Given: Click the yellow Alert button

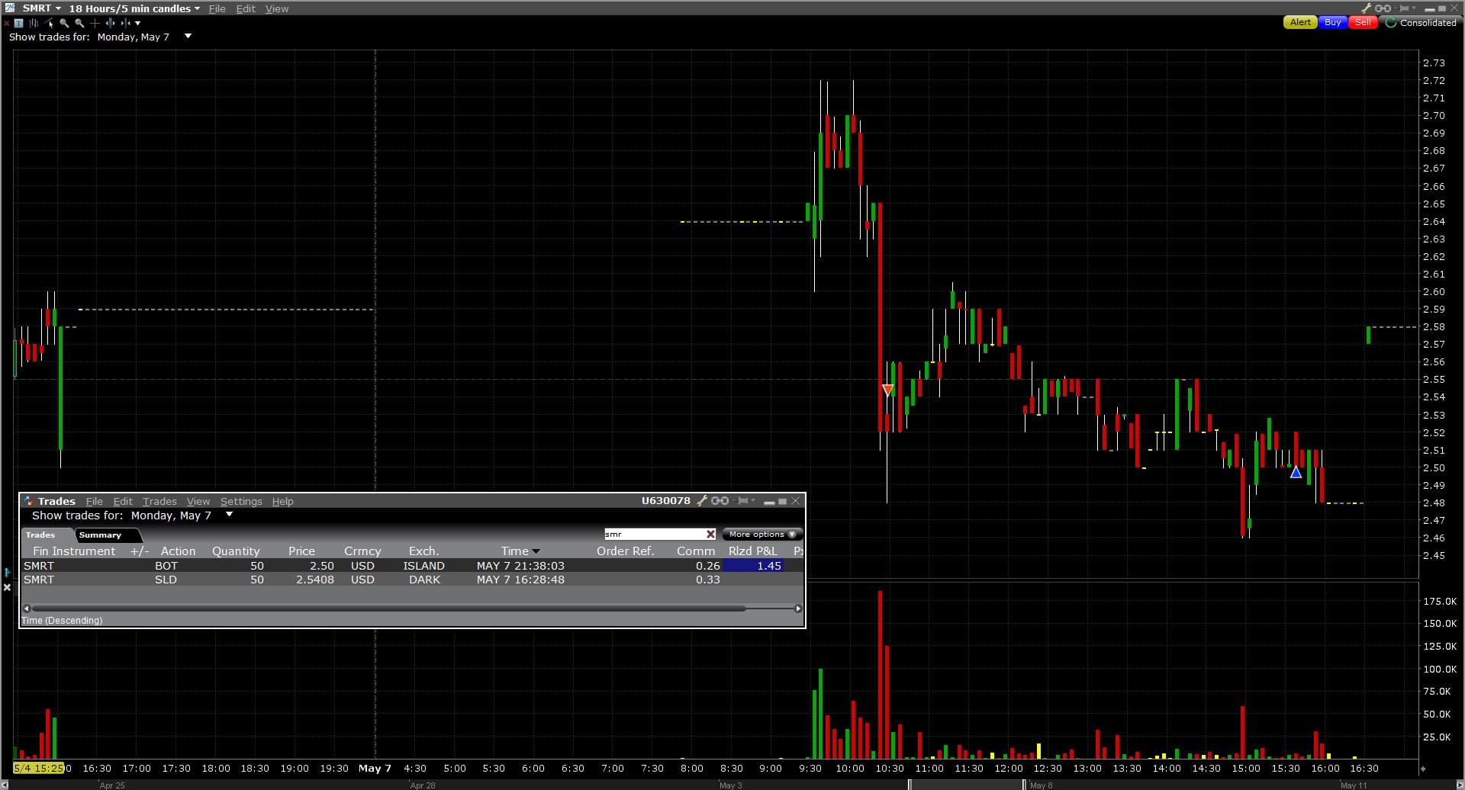Looking at the screenshot, I should pyautogui.click(x=1300, y=22).
